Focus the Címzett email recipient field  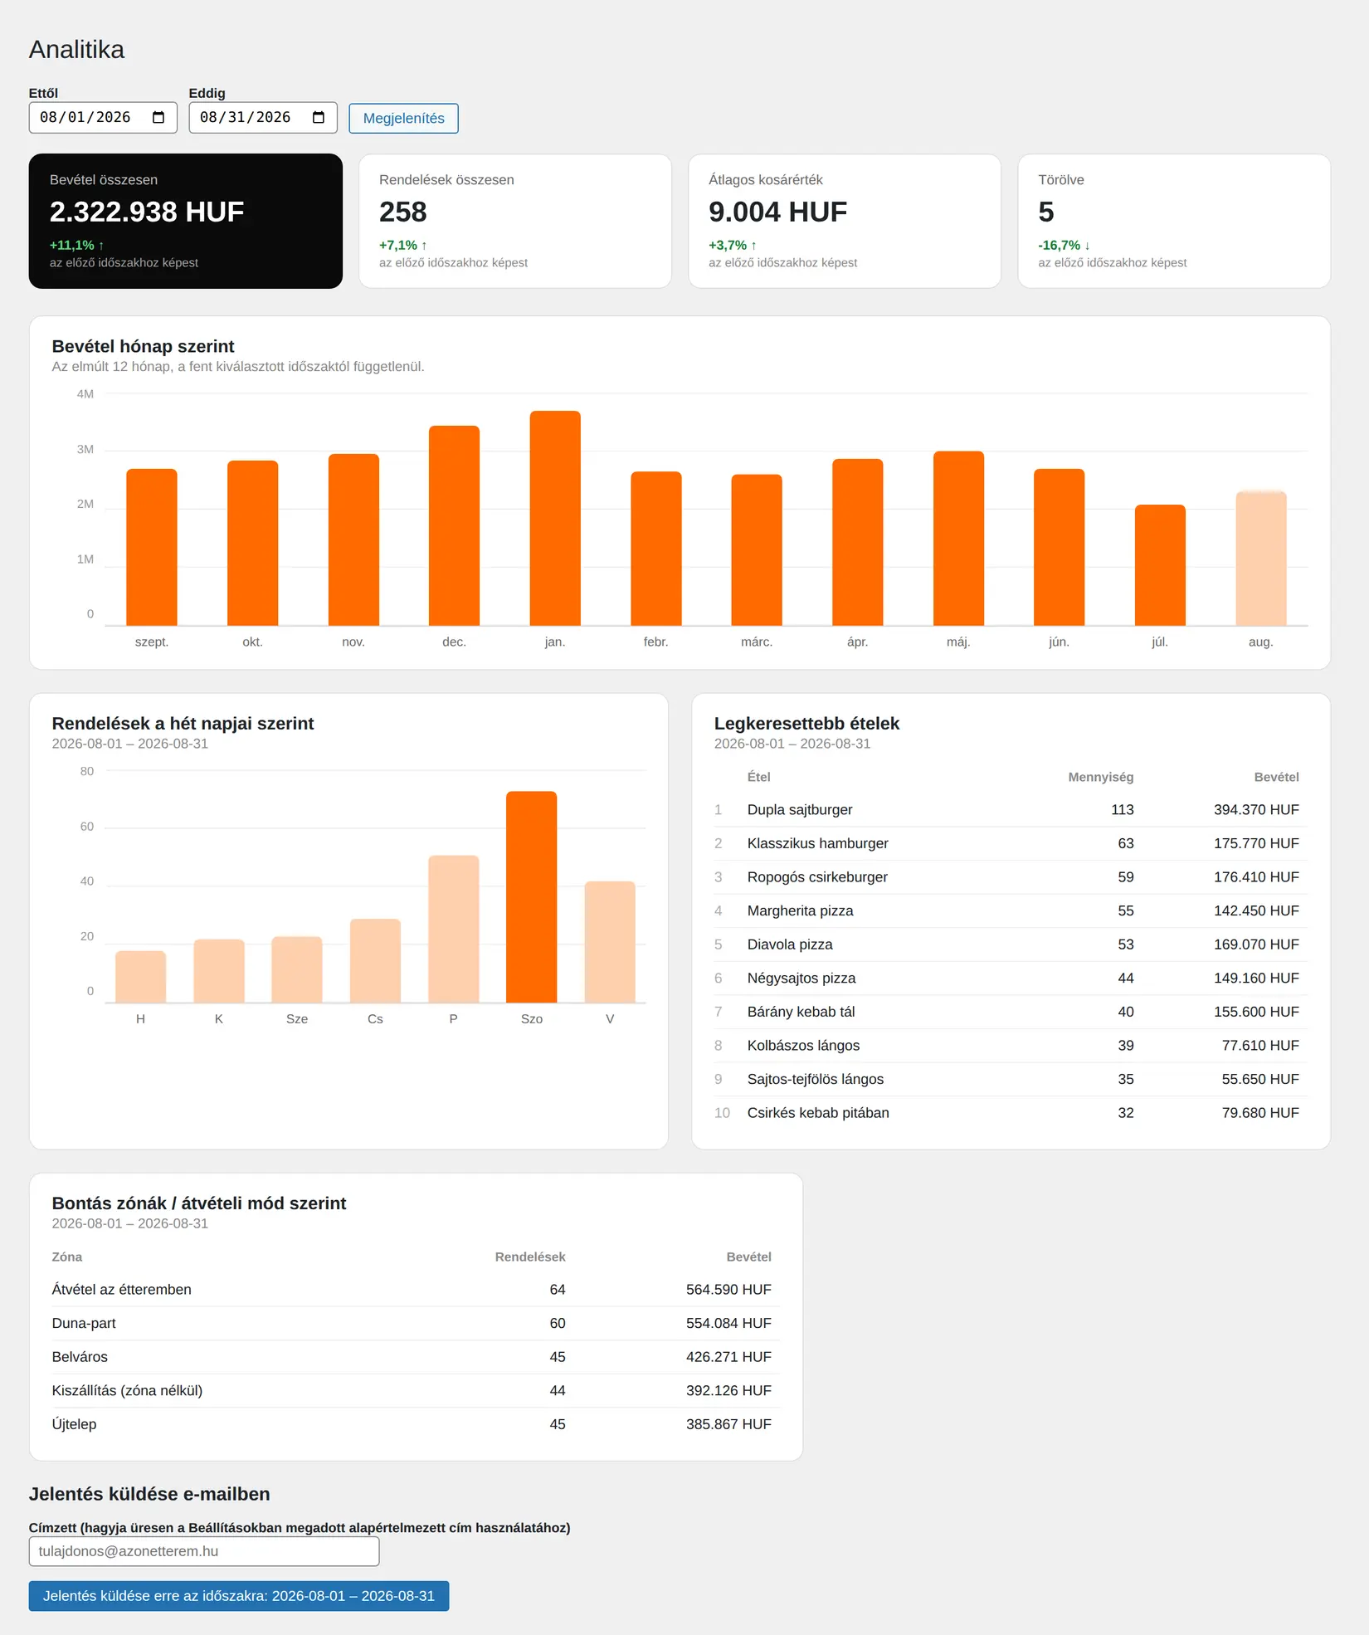click(x=204, y=1551)
